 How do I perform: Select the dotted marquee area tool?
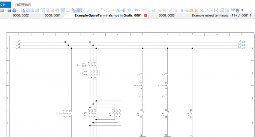[x=67, y=11]
